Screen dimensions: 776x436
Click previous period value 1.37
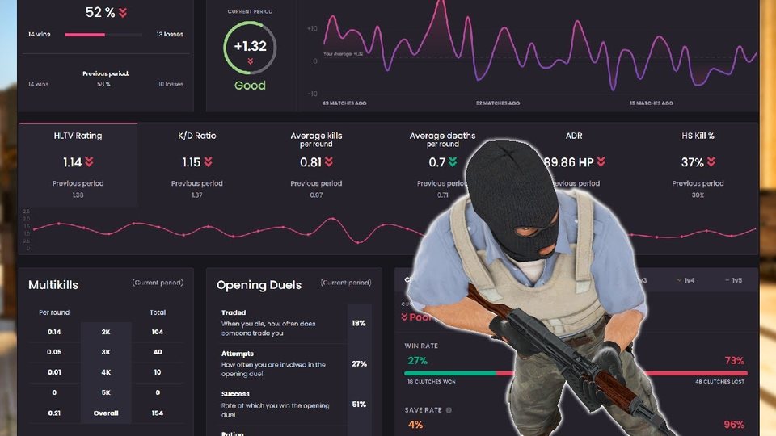pyautogui.click(x=197, y=195)
